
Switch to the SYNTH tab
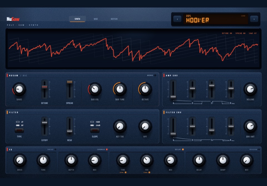pyautogui.click(x=77, y=19)
